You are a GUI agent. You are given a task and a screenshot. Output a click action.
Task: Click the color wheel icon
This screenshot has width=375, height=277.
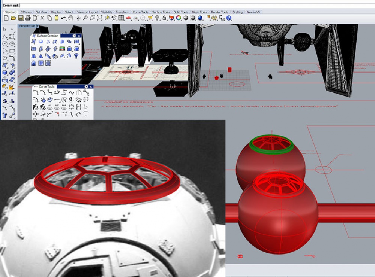coord(178,18)
